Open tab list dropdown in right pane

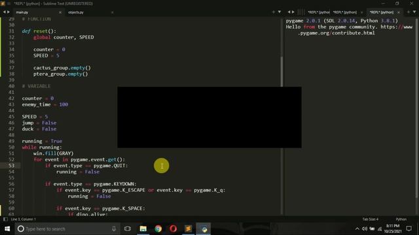[414, 12]
